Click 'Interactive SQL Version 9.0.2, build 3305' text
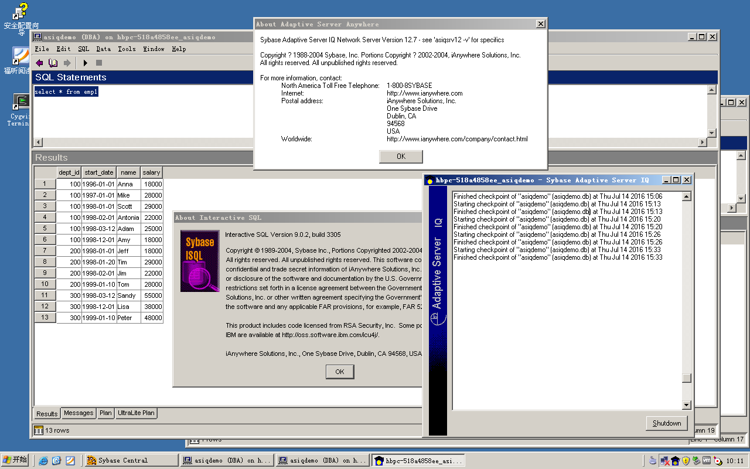The height and width of the screenshot is (469, 750). [x=283, y=235]
